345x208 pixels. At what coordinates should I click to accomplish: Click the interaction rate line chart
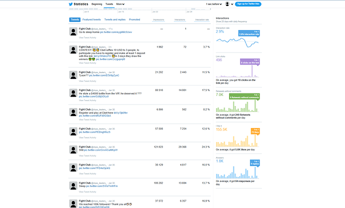pyautogui.click(x=237, y=42)
